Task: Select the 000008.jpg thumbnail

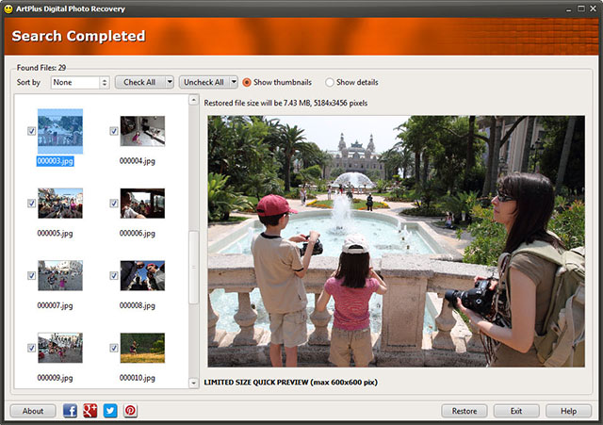Action: point(142,275)
